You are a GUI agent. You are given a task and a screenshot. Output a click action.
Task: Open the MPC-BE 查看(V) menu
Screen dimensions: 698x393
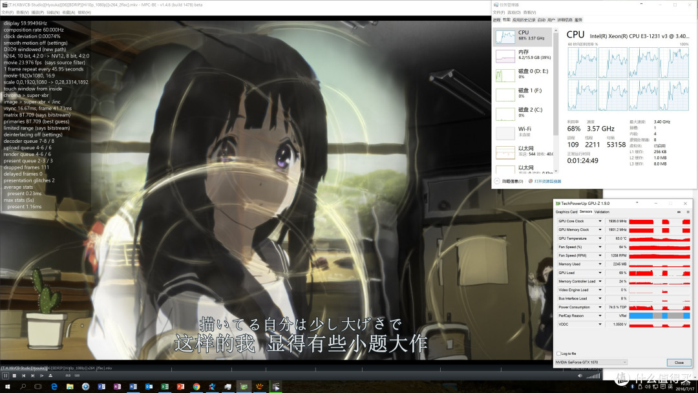[x=22, y=12]
